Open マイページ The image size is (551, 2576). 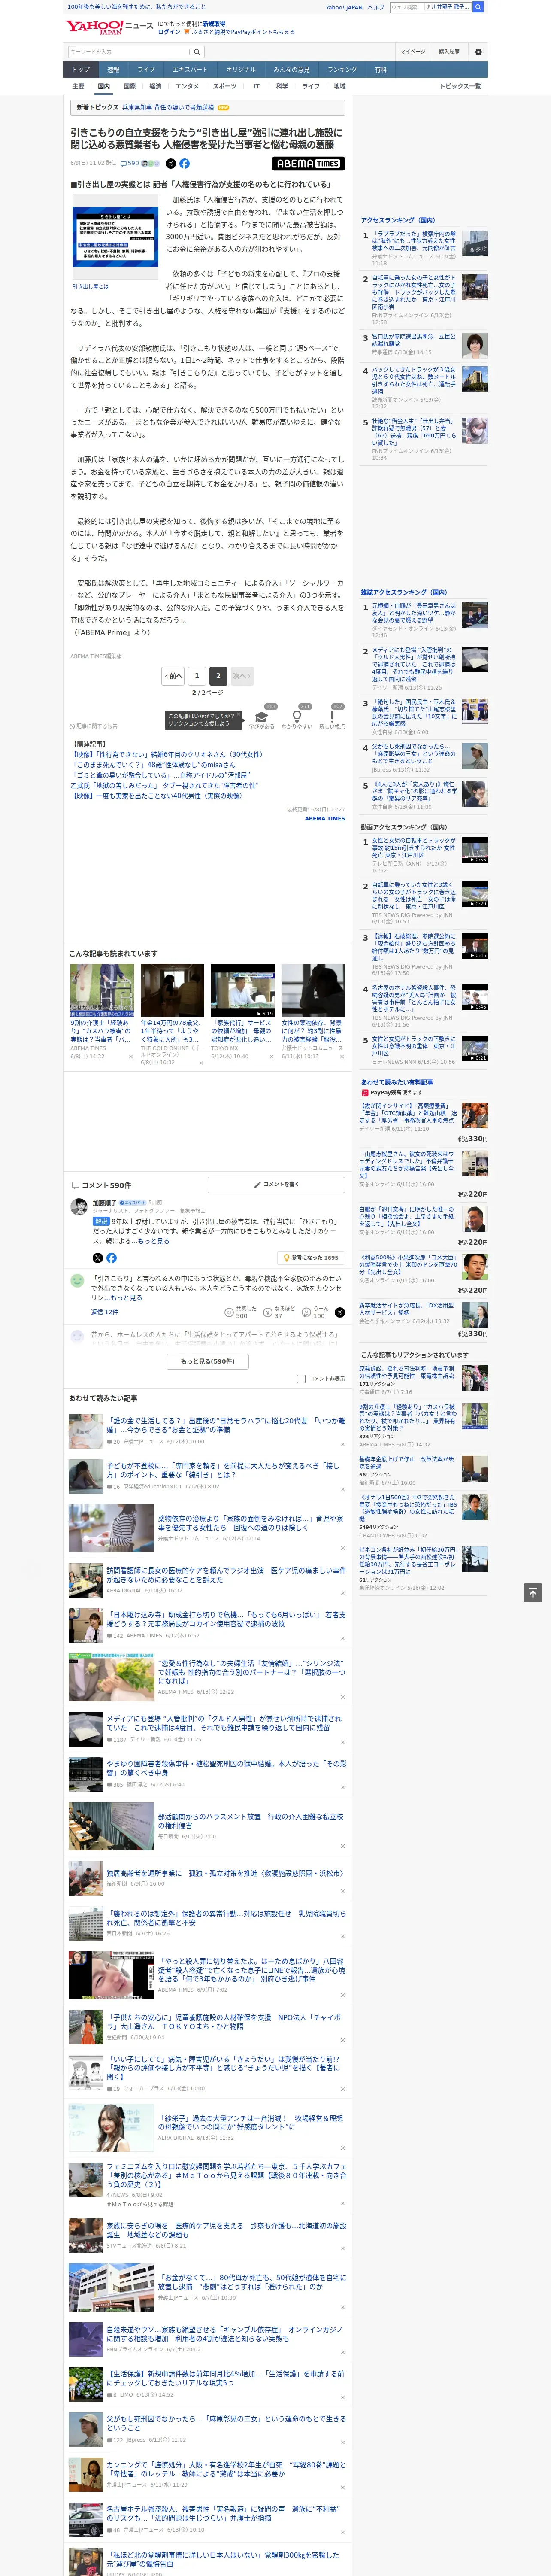tap(412, 51)
